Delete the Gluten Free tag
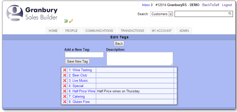 pyautogui.click(x=65, y=102)
